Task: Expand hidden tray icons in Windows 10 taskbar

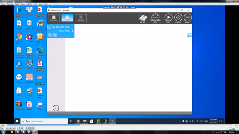Action: 180,121
